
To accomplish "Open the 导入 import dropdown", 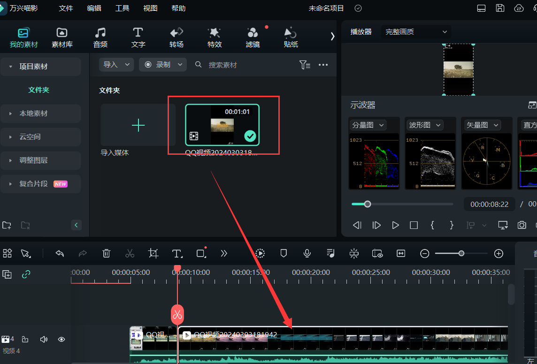I will tap(116, 65).
